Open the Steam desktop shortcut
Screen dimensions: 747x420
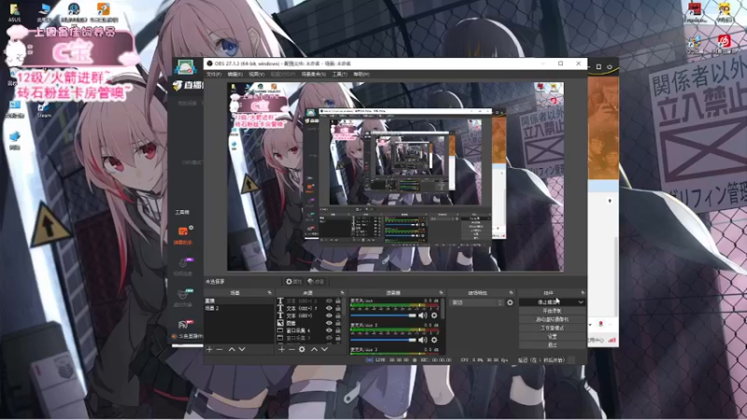44,109
